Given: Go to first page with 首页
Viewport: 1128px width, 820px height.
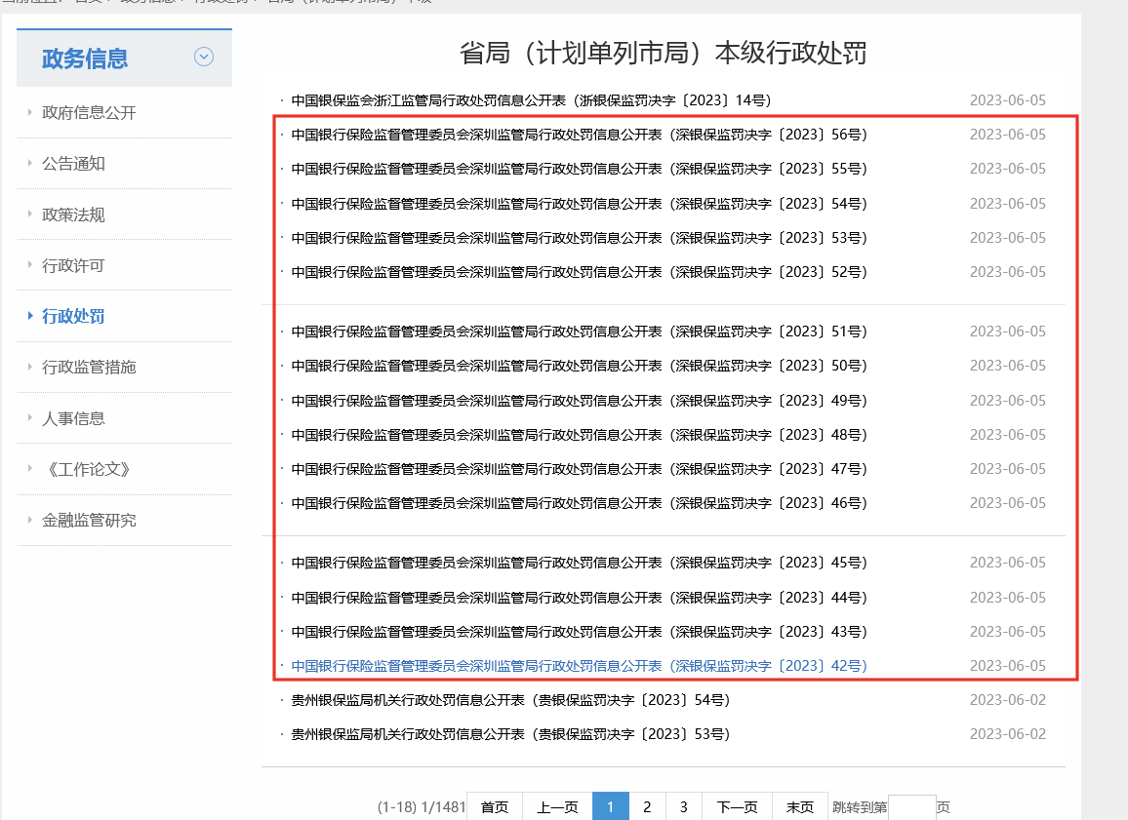Looking at the screenshot, I should (x=494, y=807).
